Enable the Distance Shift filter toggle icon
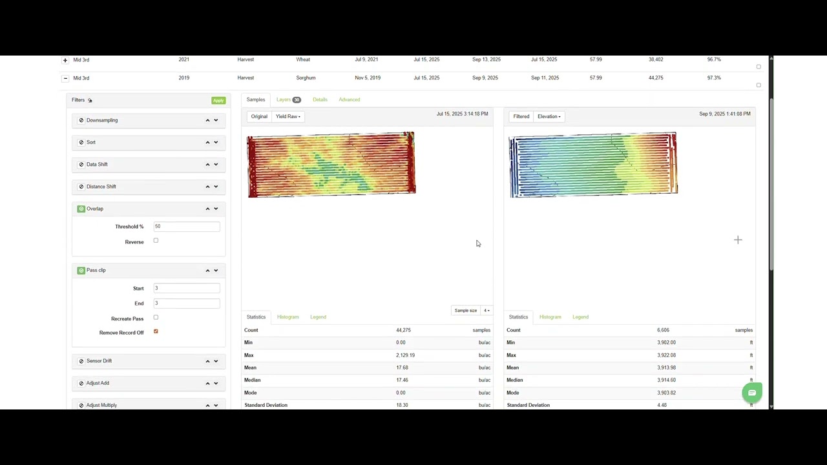This screenshot has height=465, width=827. pyautogui.click(x=81, y=187)
